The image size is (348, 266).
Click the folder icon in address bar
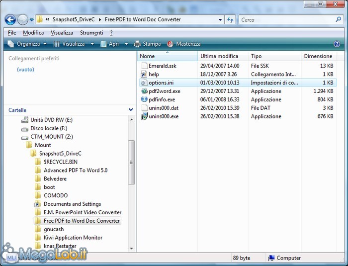(39, 19)
